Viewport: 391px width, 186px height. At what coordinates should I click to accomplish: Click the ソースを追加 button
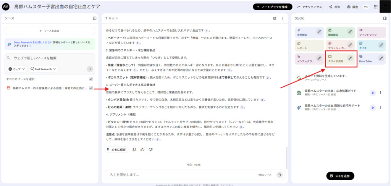(x=50, y=31)
